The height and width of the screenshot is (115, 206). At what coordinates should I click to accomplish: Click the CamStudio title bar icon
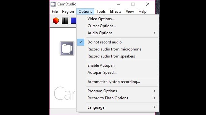53,4
